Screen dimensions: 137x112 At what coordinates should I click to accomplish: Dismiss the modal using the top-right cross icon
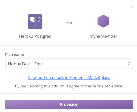132,7
